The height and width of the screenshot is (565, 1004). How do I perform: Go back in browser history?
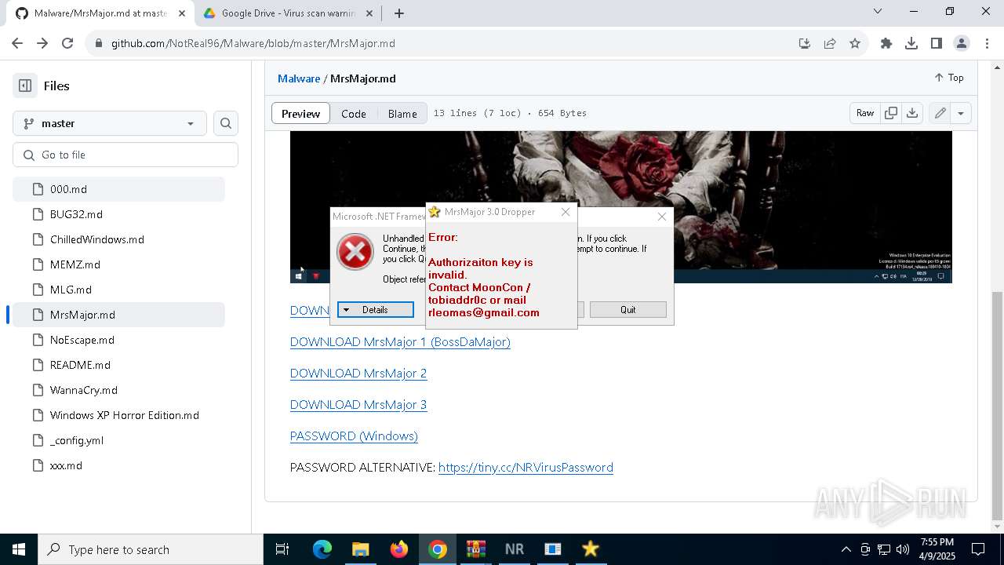(17, 43)
